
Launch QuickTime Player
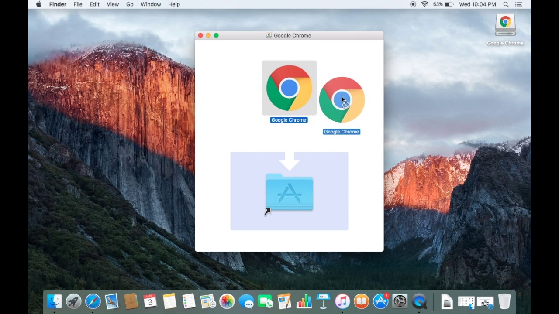[419, 301]
